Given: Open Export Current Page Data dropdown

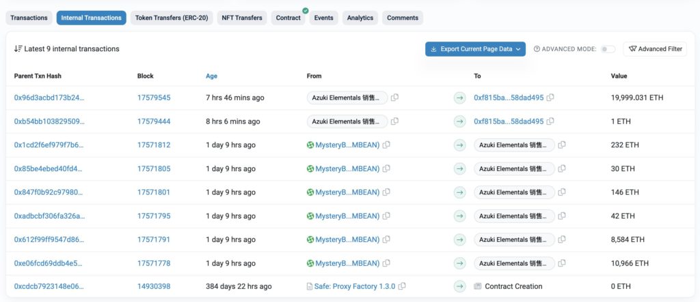Looking at the screenshot, I should pos(475,49).
